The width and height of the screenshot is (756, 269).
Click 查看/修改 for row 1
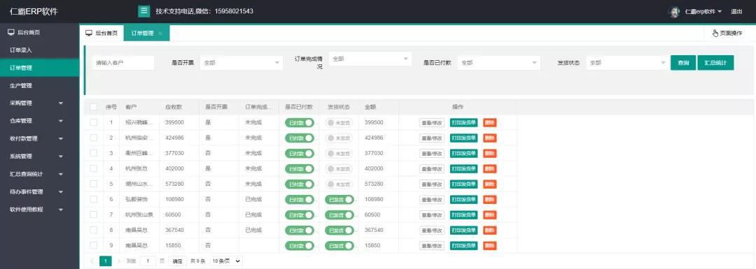tap(431, 123)
